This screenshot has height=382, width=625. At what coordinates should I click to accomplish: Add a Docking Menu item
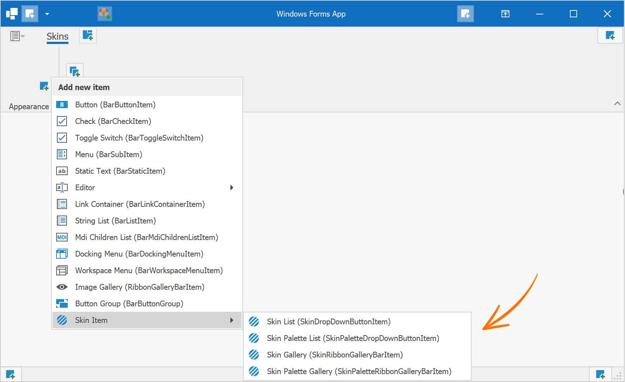pyautogui.click(x=139, y=254)
